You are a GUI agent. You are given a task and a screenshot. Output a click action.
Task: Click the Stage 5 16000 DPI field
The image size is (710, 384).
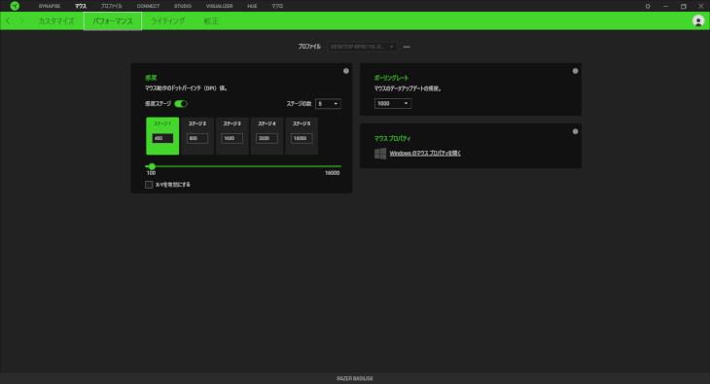tap(302, 138)
